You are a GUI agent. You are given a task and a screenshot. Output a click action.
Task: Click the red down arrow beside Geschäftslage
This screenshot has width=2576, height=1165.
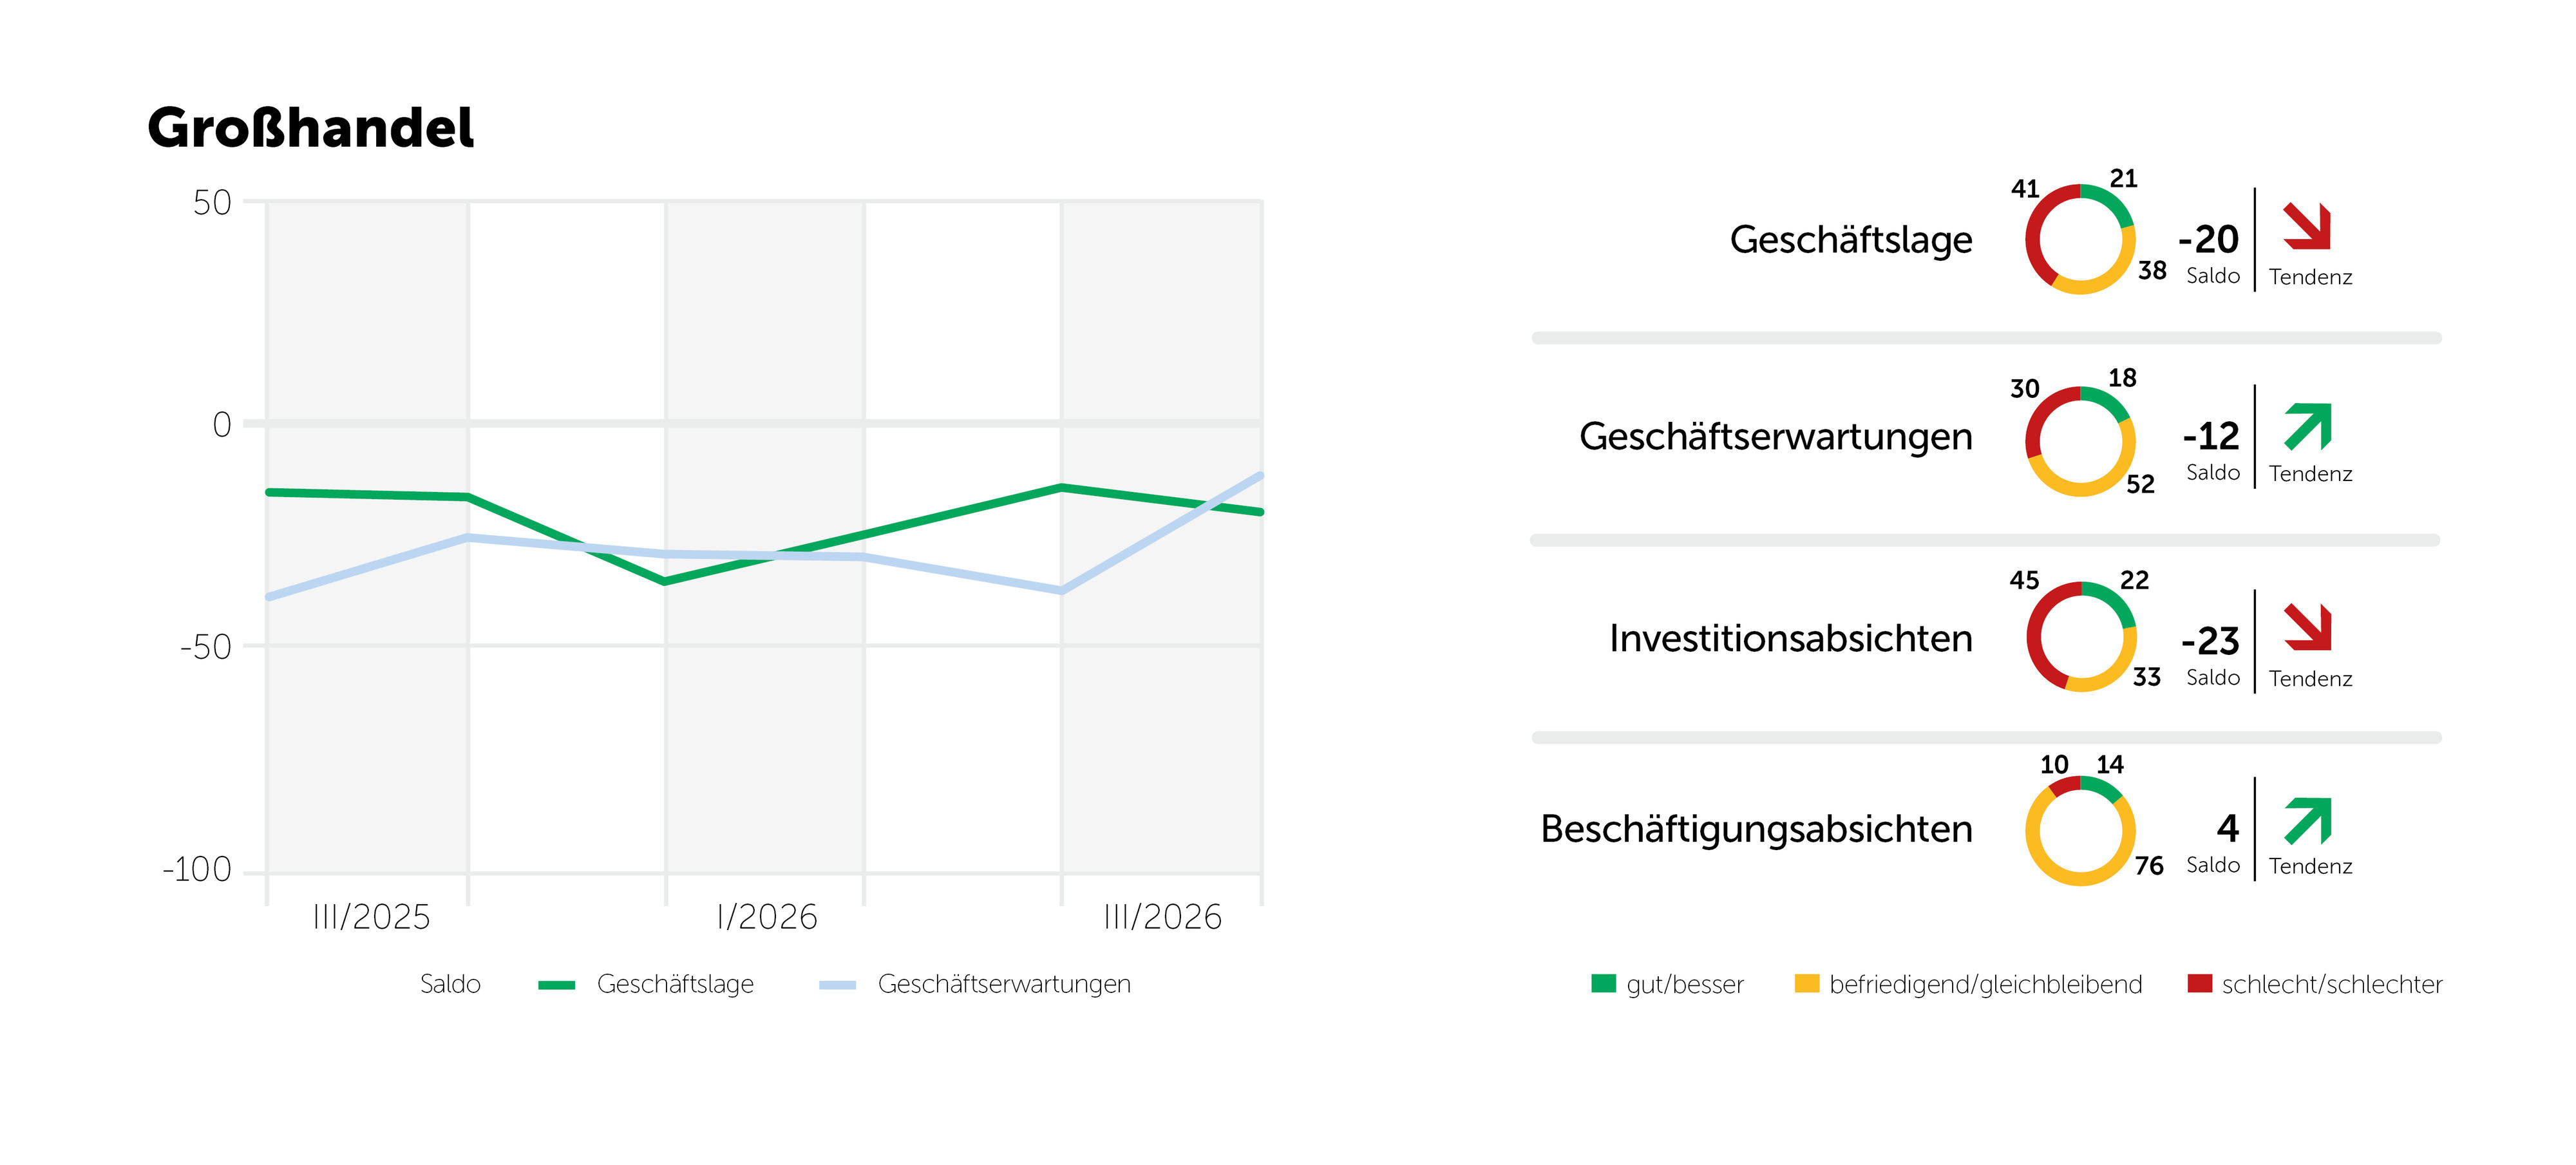pyautogui.click(x=2307, y=226)
